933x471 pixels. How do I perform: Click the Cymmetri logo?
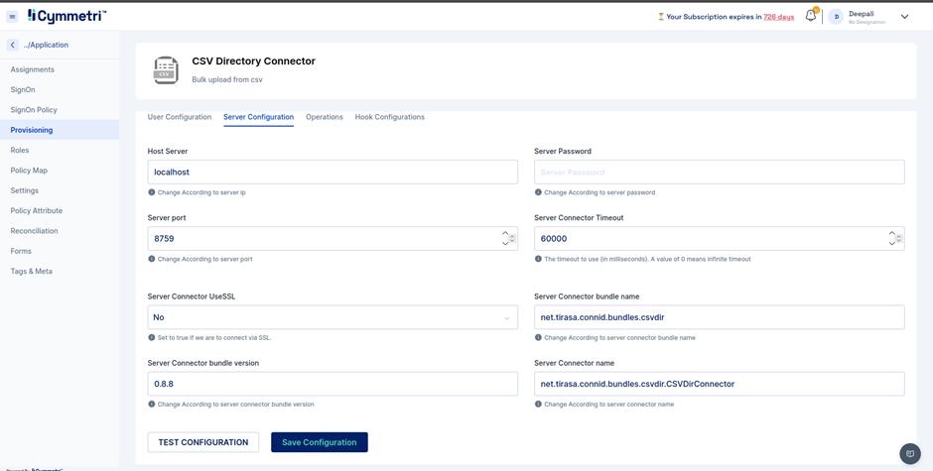[x=67, y=16]
